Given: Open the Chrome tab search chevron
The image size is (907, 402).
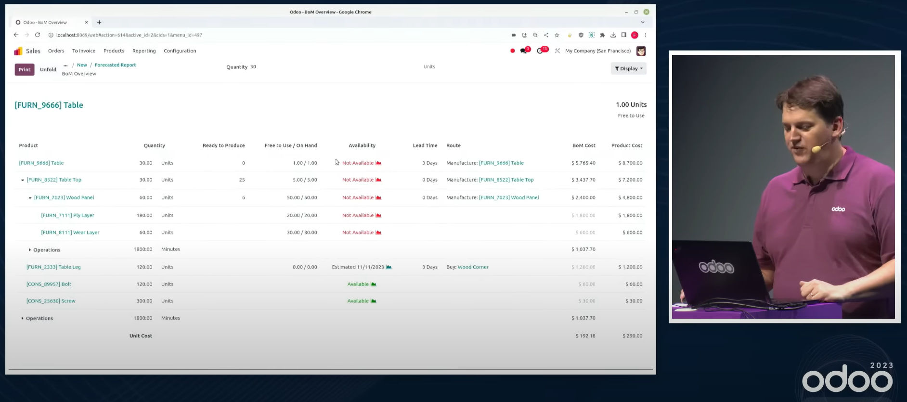Looking at the screenshot, I should 642,22.
